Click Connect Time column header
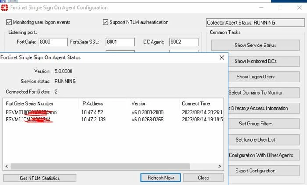This screenshot has width=307, height=185. [x=201, y=103]
